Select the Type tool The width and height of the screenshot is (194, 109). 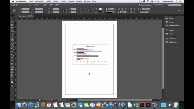coord(12,34)
